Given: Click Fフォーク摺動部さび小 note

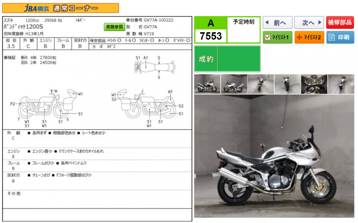Looking at the screenshot, I should pyautogui.click(x=74, y=175).
